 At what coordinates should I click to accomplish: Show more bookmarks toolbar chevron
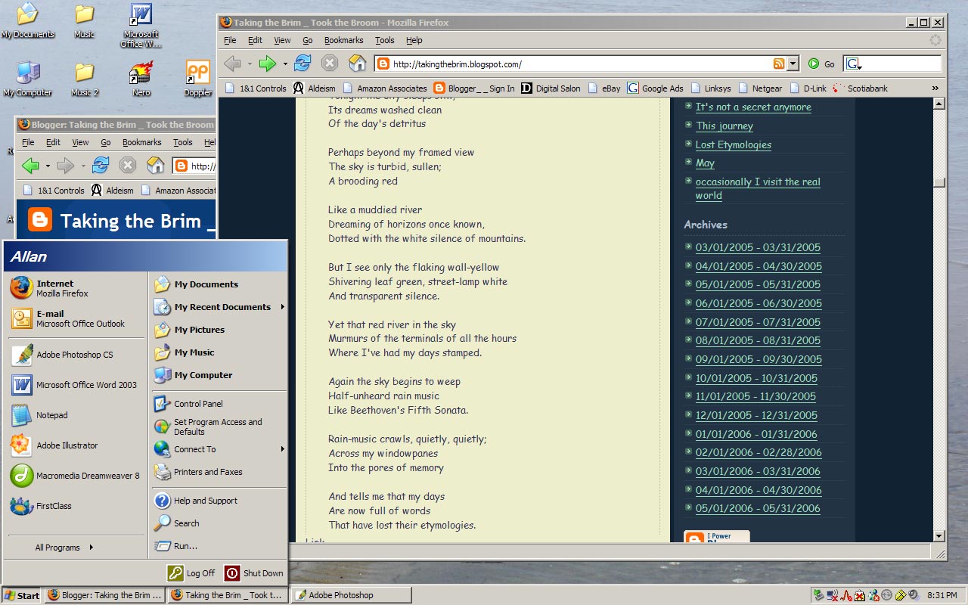pos(935,88)
